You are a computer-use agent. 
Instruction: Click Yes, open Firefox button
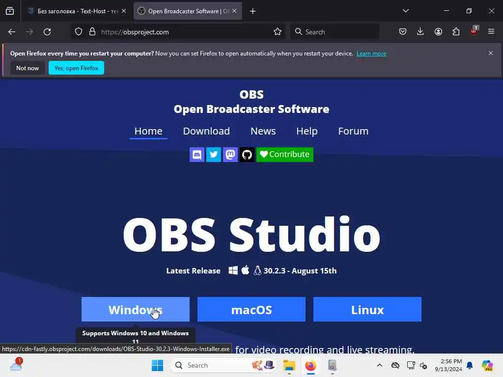pos(76,68)
